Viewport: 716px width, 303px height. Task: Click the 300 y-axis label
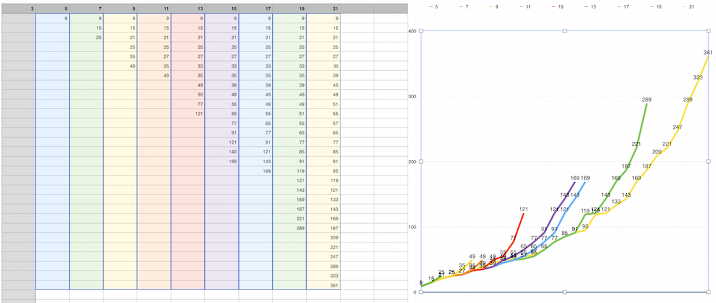click(x=413, y=96)
